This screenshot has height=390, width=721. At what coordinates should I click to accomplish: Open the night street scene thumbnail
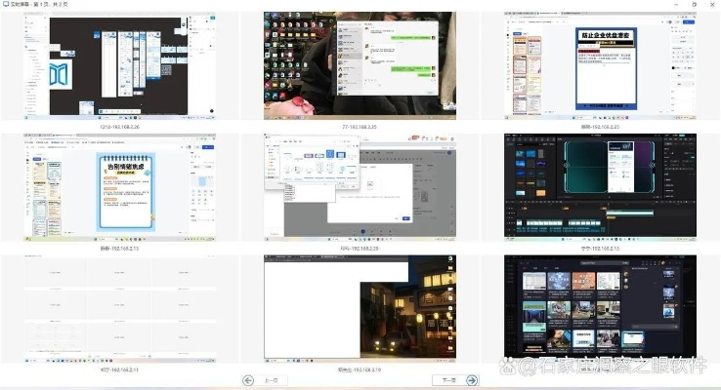coord(360,307)
